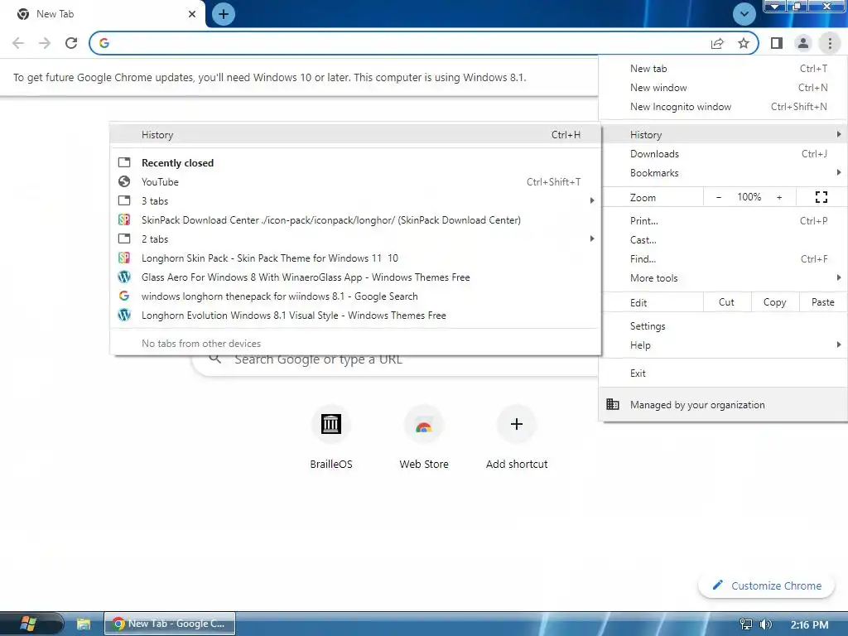The width and height of the screenshot is (848, 636).
Task: Click the Cut button in Edit row
Action: coord(727,302)
